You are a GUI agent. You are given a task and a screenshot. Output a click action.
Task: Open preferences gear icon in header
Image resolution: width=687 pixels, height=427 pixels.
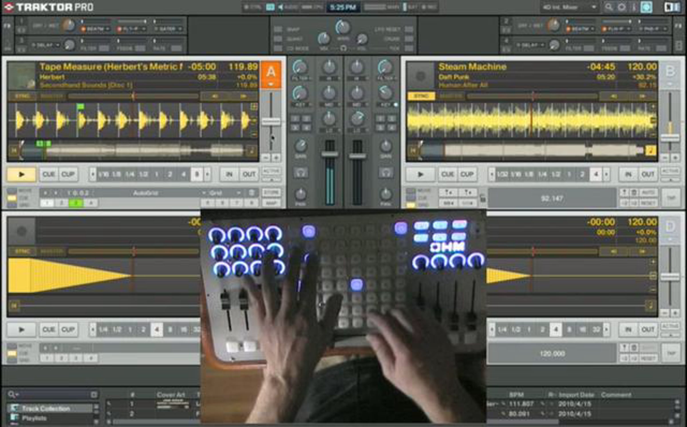(x=621, y=7)
